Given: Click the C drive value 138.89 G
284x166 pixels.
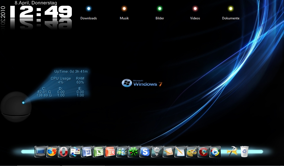Looking at the screenshot, I should (44, 95).
